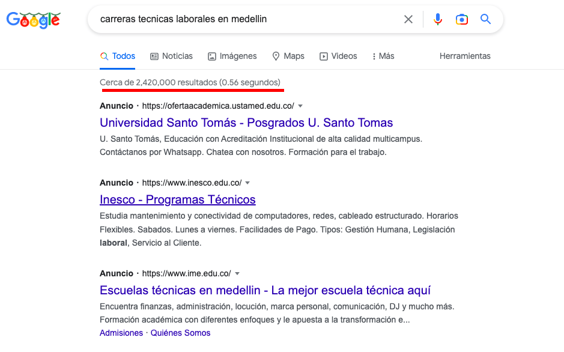Click the Todos magnifier icon

105,56
